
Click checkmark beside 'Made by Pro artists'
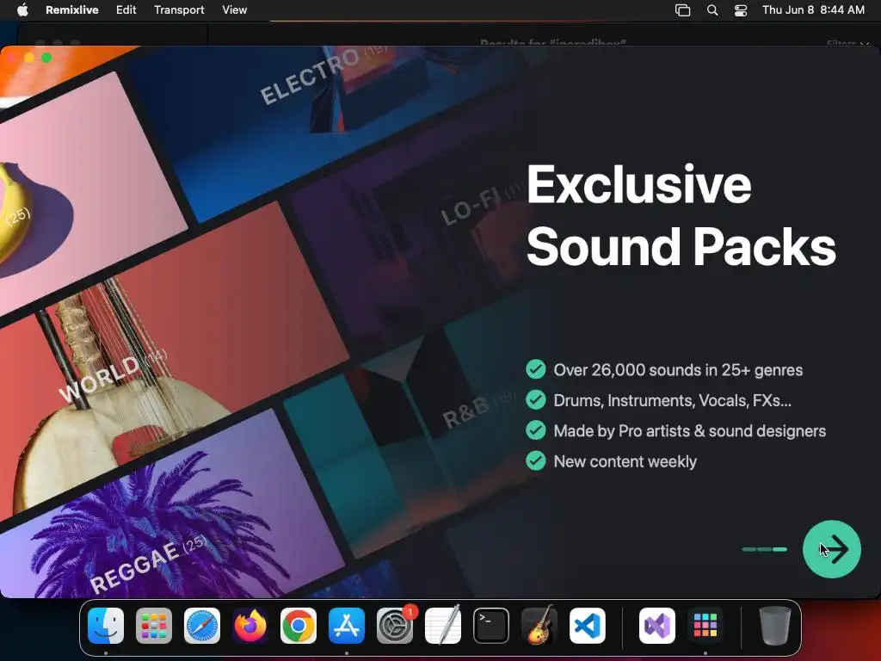tap(535, 430)
